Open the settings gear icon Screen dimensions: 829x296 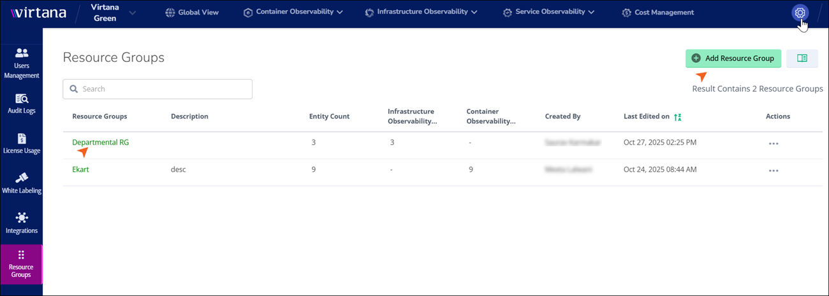800,13
